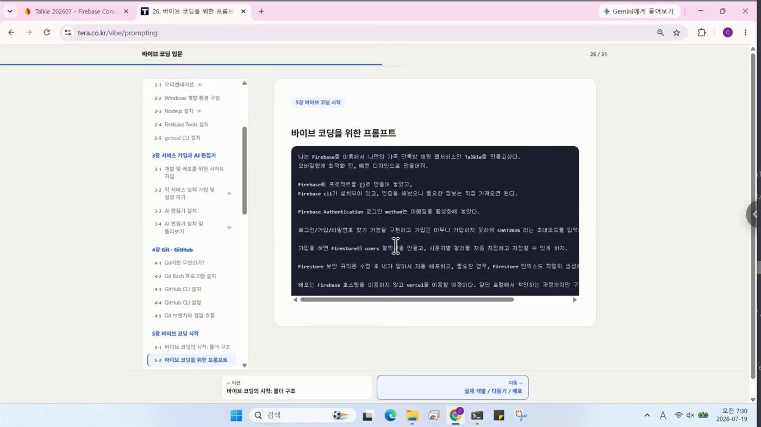Open 5-1 바이브 코딩의 시작: 폴더 구조

coord(193,347)
